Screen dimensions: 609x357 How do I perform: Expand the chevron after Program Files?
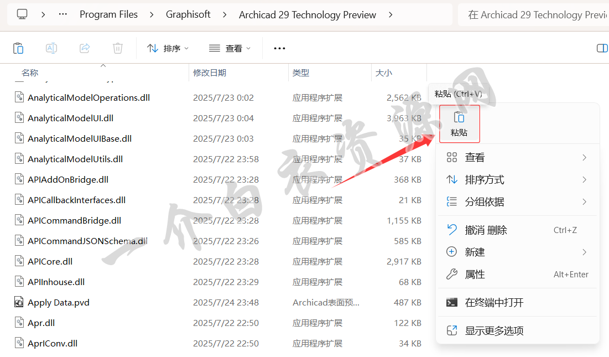tap(152, 15)
